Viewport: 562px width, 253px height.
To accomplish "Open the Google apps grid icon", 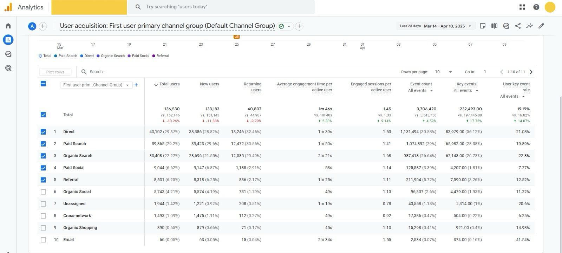I will click(522, 7).
